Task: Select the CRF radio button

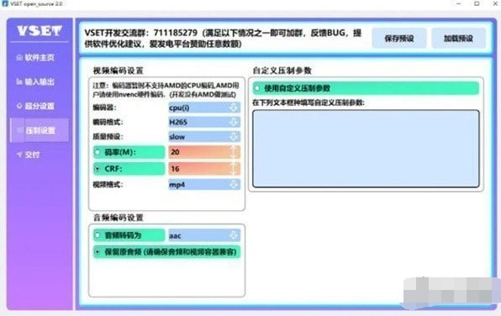Action: (x=129, y=169)
